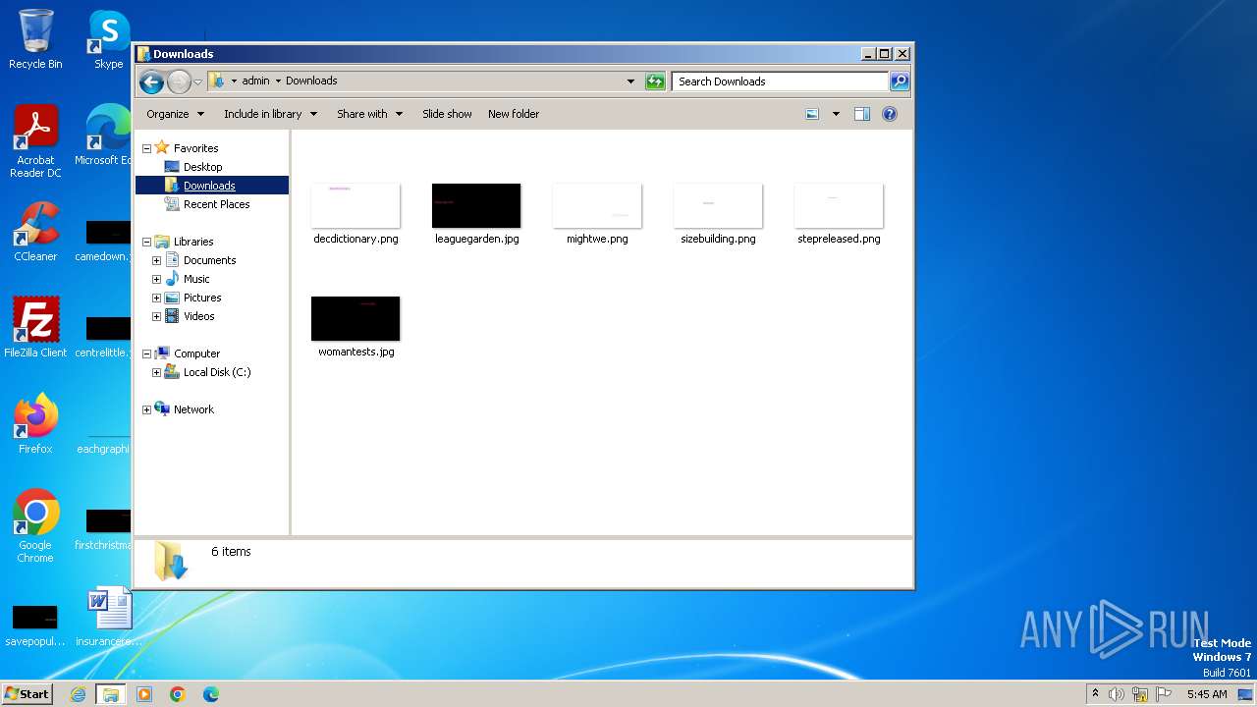Select sizebuilding.png file

(718, 214)
